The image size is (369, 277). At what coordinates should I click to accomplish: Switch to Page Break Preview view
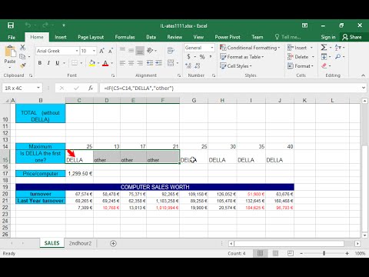pos(291,253)
